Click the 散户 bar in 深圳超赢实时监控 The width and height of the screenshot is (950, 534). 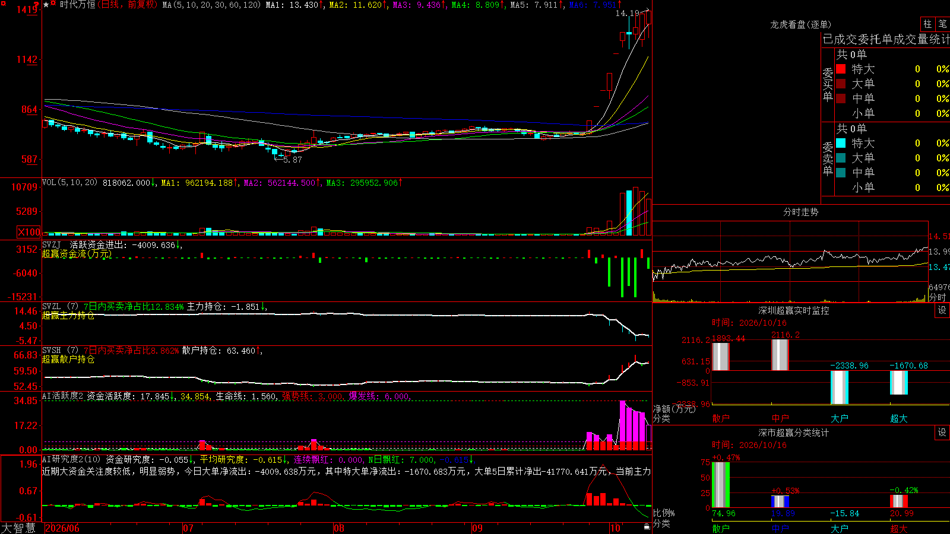(720, 357)
